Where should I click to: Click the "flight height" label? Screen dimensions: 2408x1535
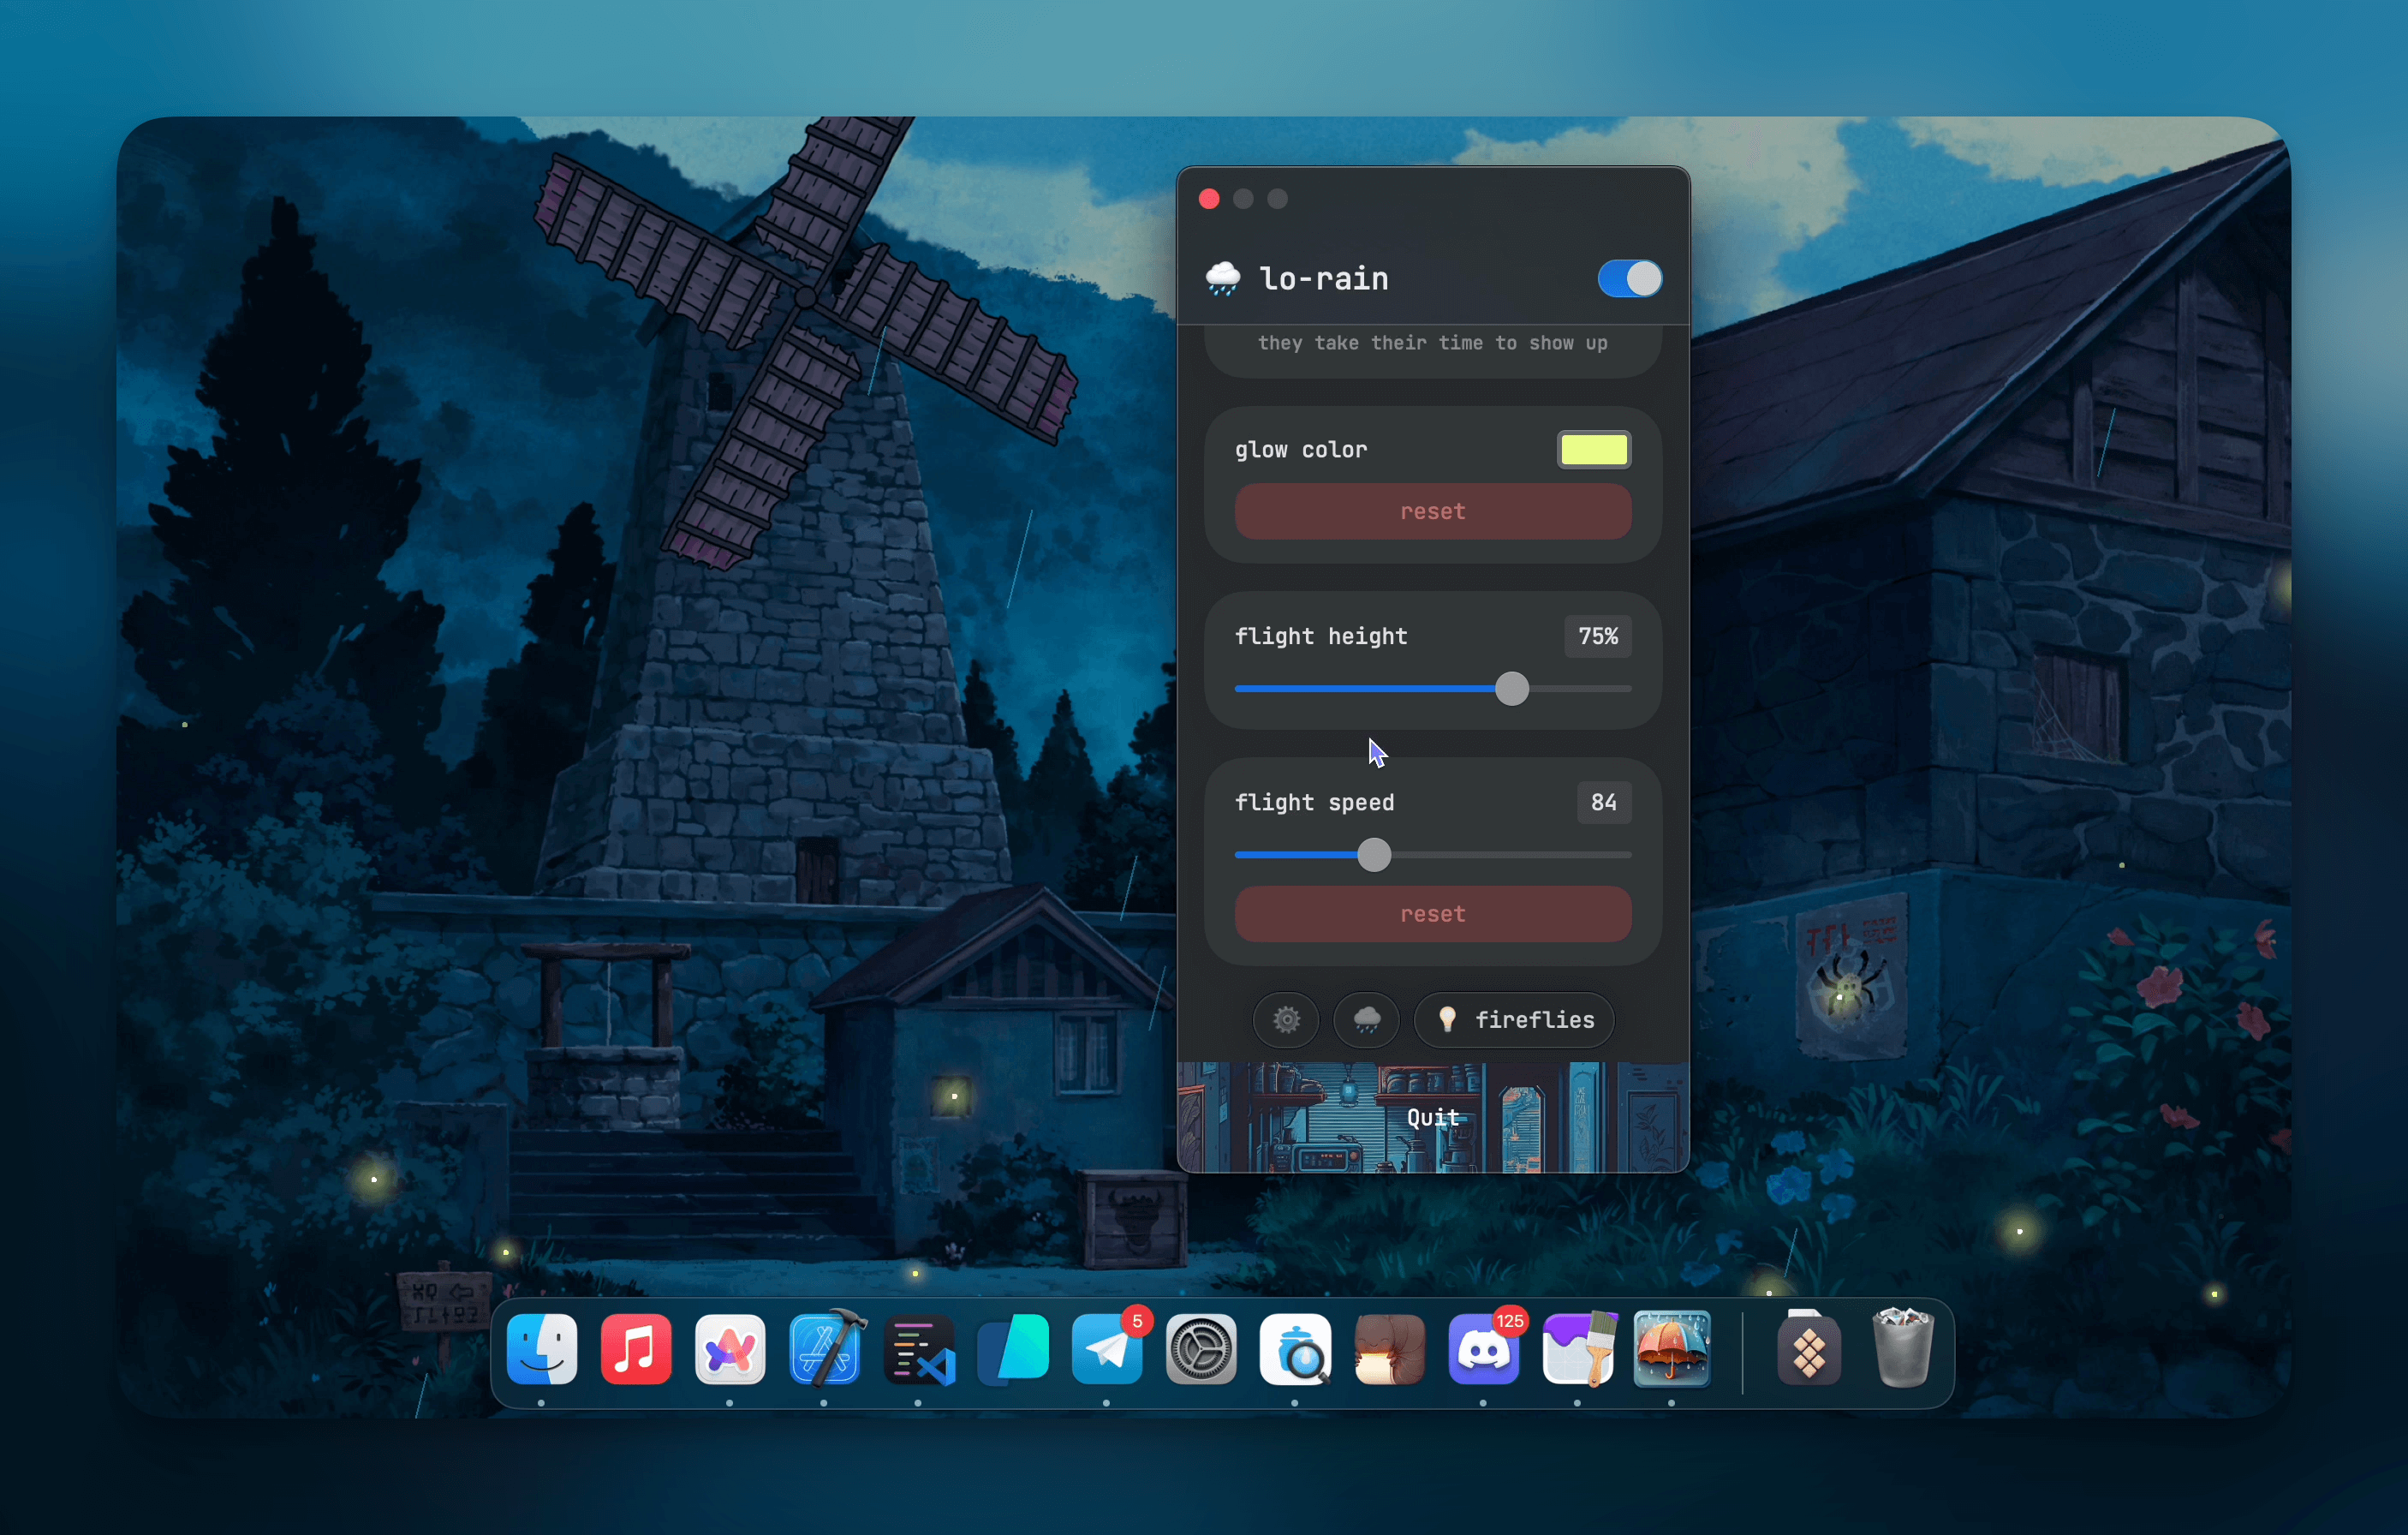point(1320,637)
